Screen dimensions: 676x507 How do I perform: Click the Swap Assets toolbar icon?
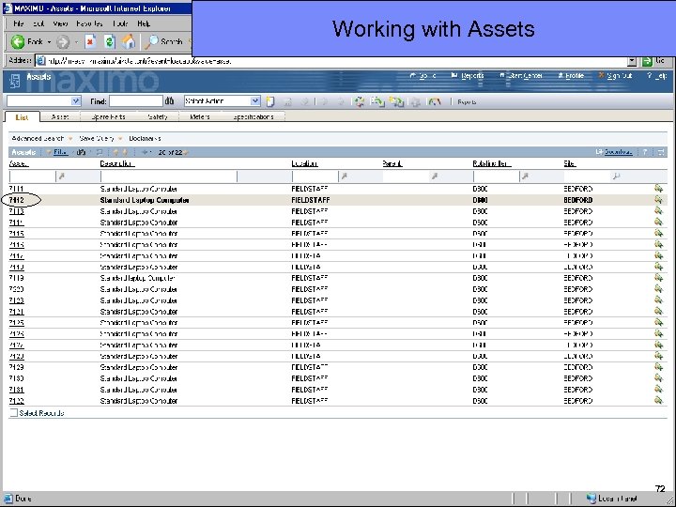[x=396, y=101]
